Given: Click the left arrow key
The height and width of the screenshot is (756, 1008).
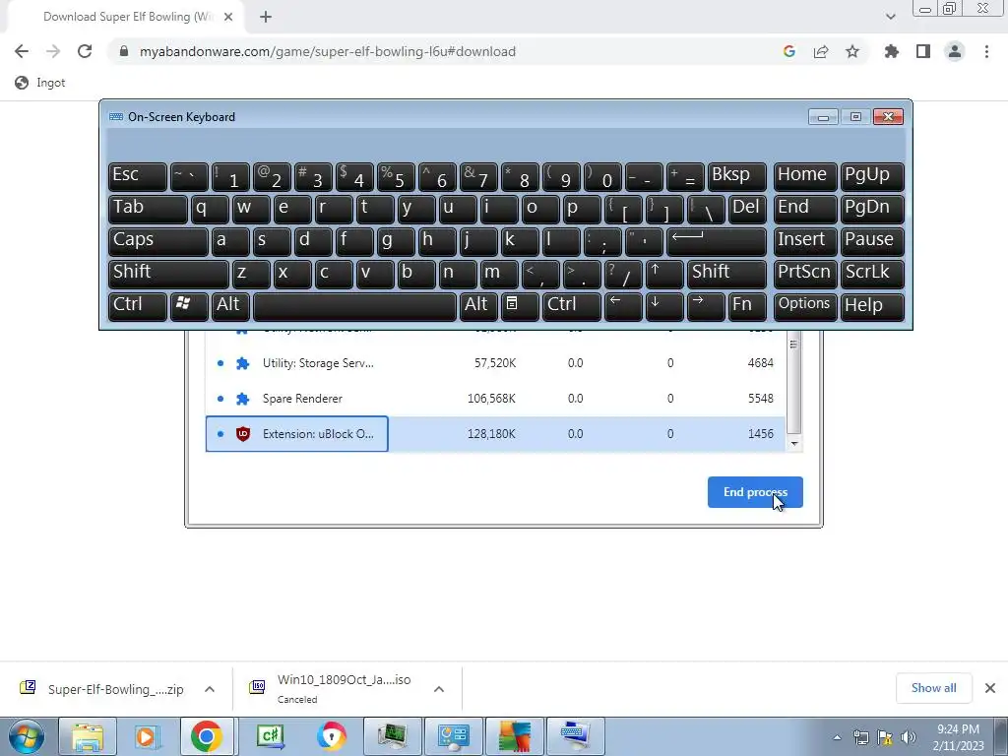Looking at the screenshot, I should tap(623, 306).
